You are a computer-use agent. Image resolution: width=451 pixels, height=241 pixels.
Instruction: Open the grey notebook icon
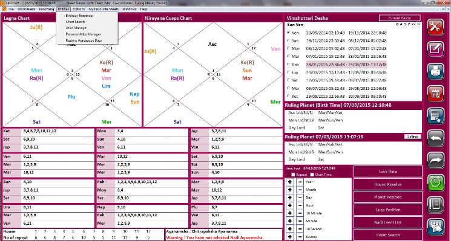pyautogui.click(x=435, y=205)
